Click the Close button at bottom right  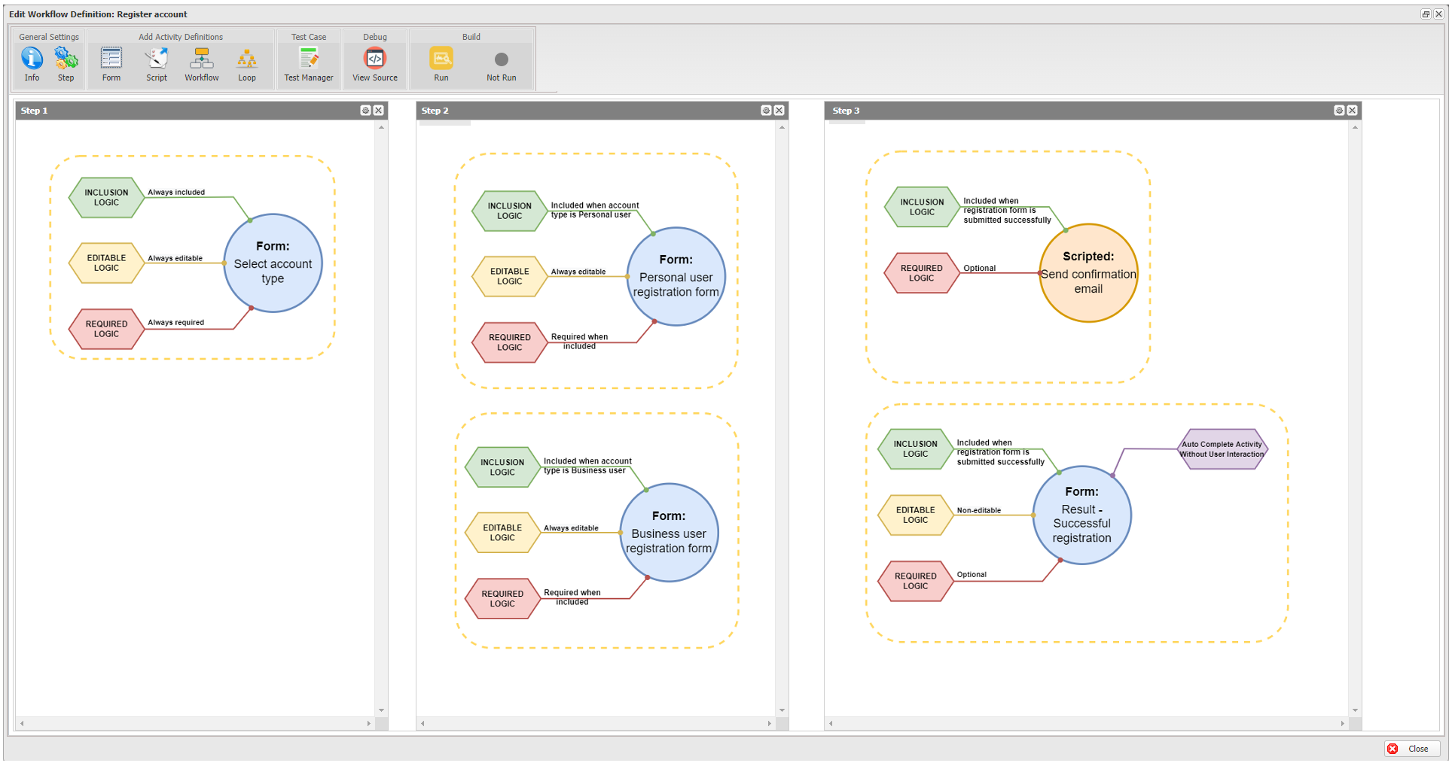point(1412,749)
